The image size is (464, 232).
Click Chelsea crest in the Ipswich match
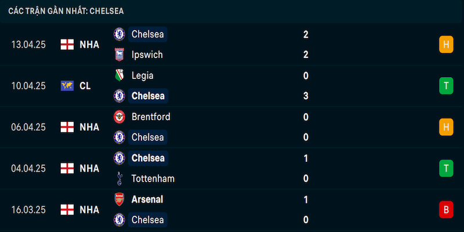(119, 34)
